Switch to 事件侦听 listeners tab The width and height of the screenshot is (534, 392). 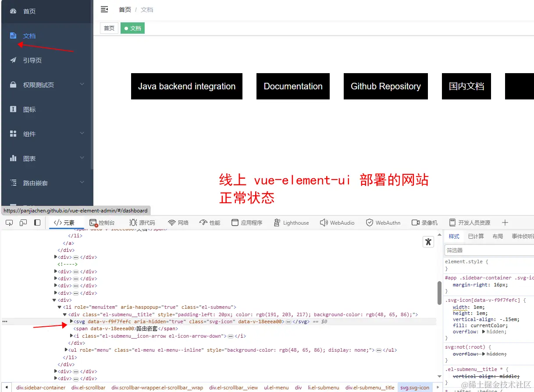click(x=523, y=237)
